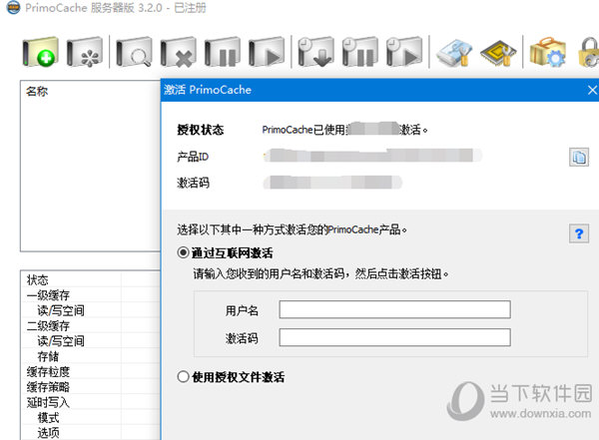The image size is (599, 440).
Task: Select the 通过互联网激活 radio option
Action: point(225,252)
